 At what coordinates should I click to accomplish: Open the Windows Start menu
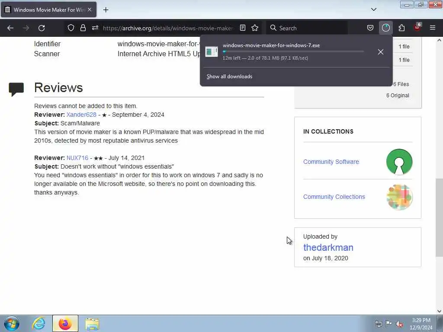tap(12, 323)
